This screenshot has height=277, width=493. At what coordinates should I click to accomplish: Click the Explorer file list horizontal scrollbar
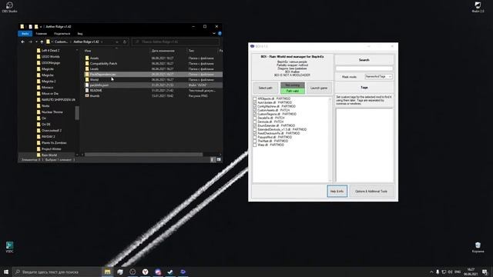coord(143,155)
